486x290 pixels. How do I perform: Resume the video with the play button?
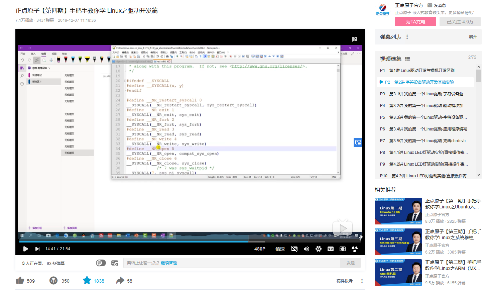point(25,249)
